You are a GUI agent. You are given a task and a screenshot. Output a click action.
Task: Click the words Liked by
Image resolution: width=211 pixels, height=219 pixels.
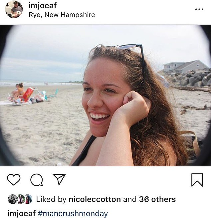tap(51, 199)
